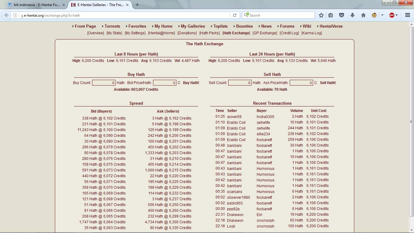Switch to the 'trit indonesia' tab
Image resolution: width=414 pixels, height=233 pixels.
(36, 5)
